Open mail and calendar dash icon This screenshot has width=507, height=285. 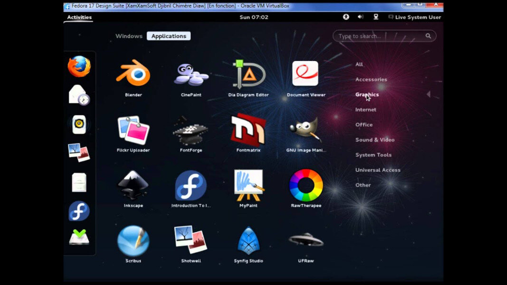79,95
